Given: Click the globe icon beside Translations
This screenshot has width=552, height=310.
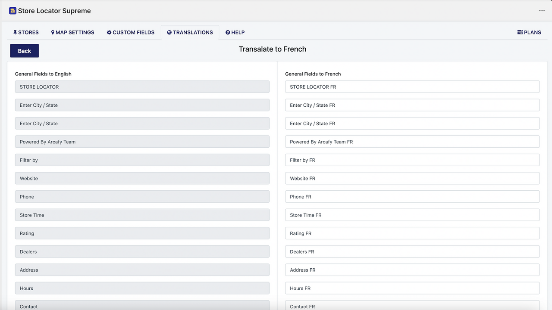Looking at the screenshot, I should click(169, 32).
